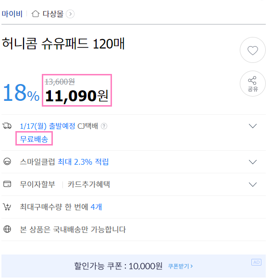Click the shopping cart quantity icon

pyautogui.click(x=7, y=206)
